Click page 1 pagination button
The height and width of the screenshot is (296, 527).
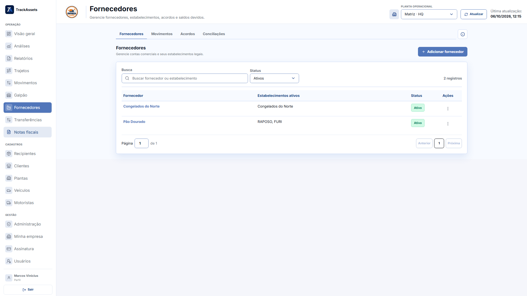click(x=439, y=143)
